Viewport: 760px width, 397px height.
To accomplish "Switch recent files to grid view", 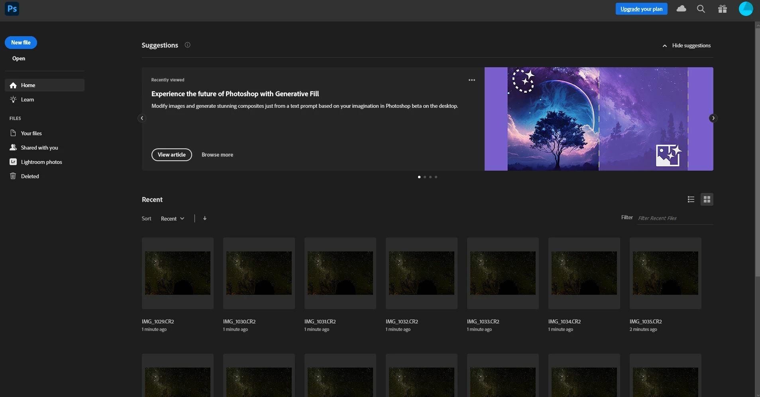I will pyautogui.click(x=707, y=199).
